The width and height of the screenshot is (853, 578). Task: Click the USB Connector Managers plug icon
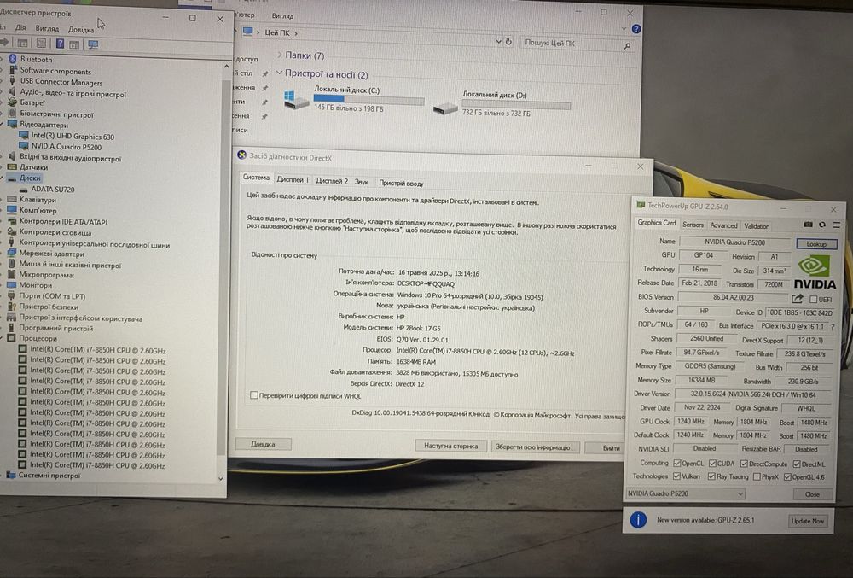pyautogui.click(x=13, y=80)
